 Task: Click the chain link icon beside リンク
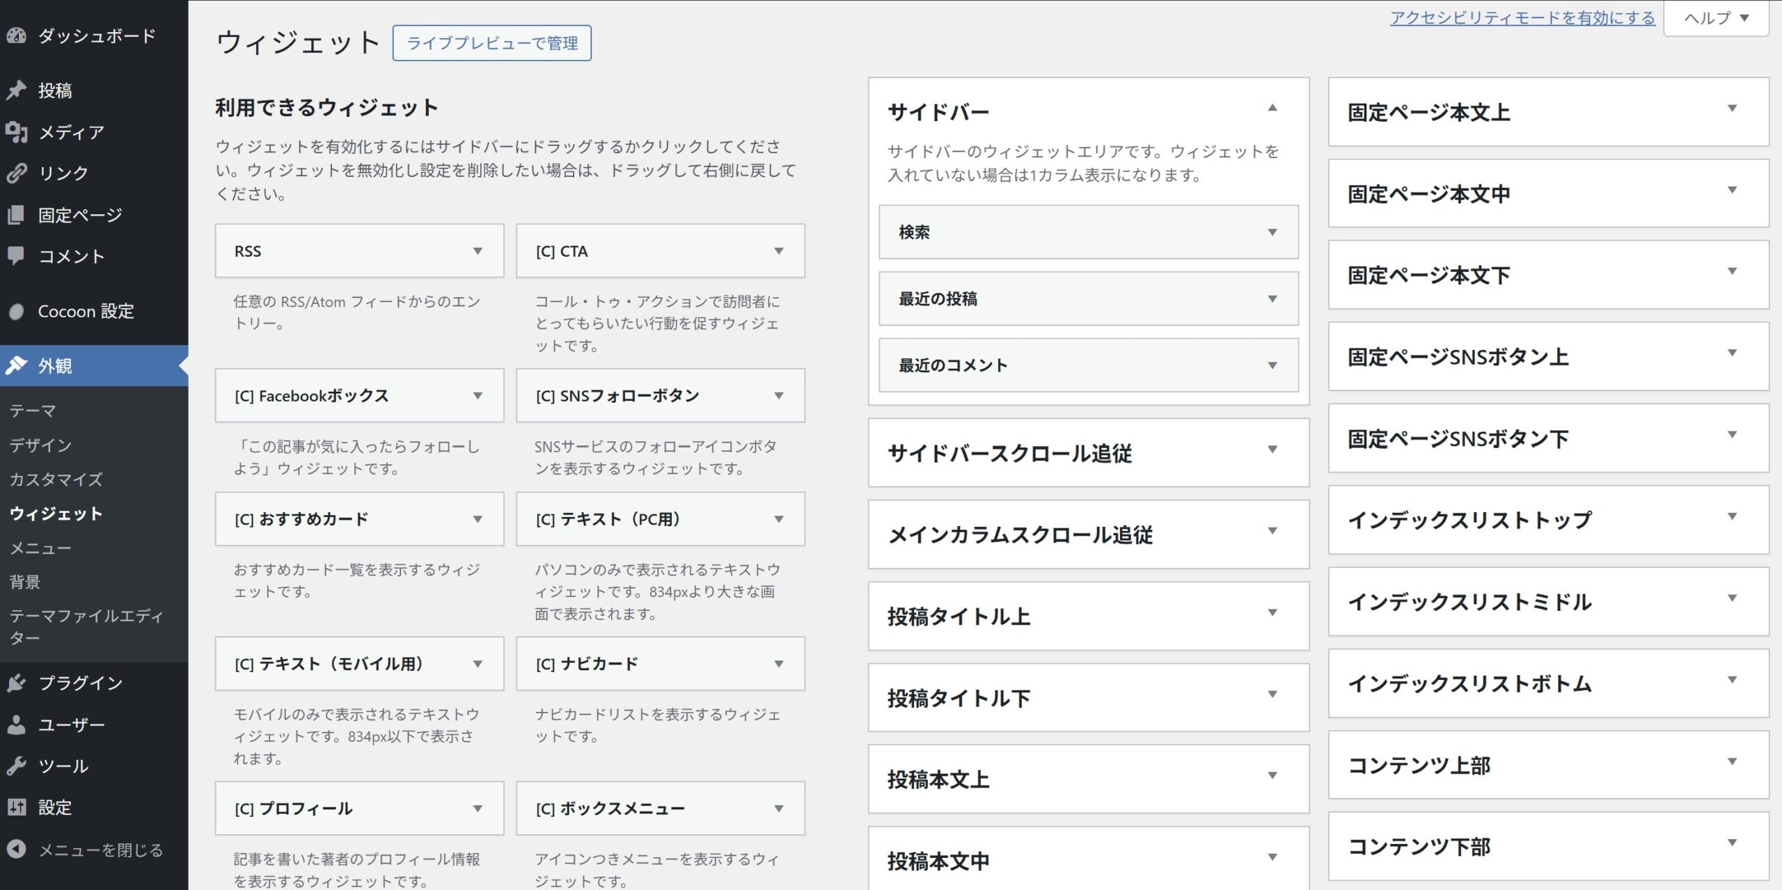tap(17, 173)
